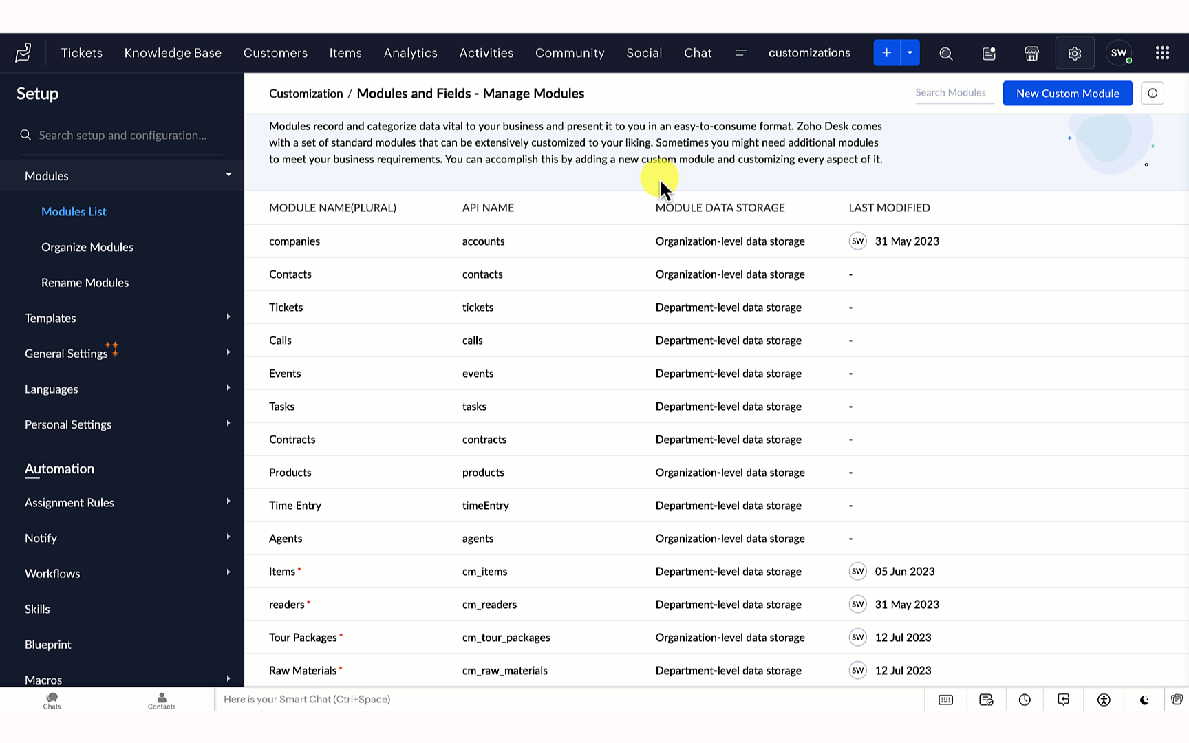This screenshot has width=1189, height=743.
Task: Open the more tabs overflow menu icon
Action: click(741, 53)
